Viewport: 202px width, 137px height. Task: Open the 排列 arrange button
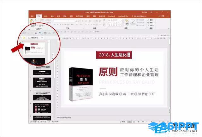tap(127, 22)
